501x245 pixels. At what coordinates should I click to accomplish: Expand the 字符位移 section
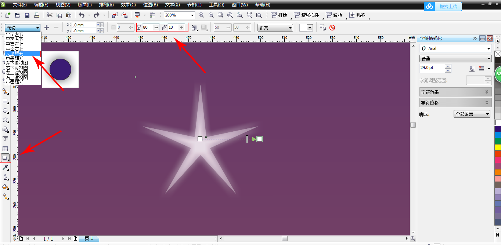click(455, 103)
